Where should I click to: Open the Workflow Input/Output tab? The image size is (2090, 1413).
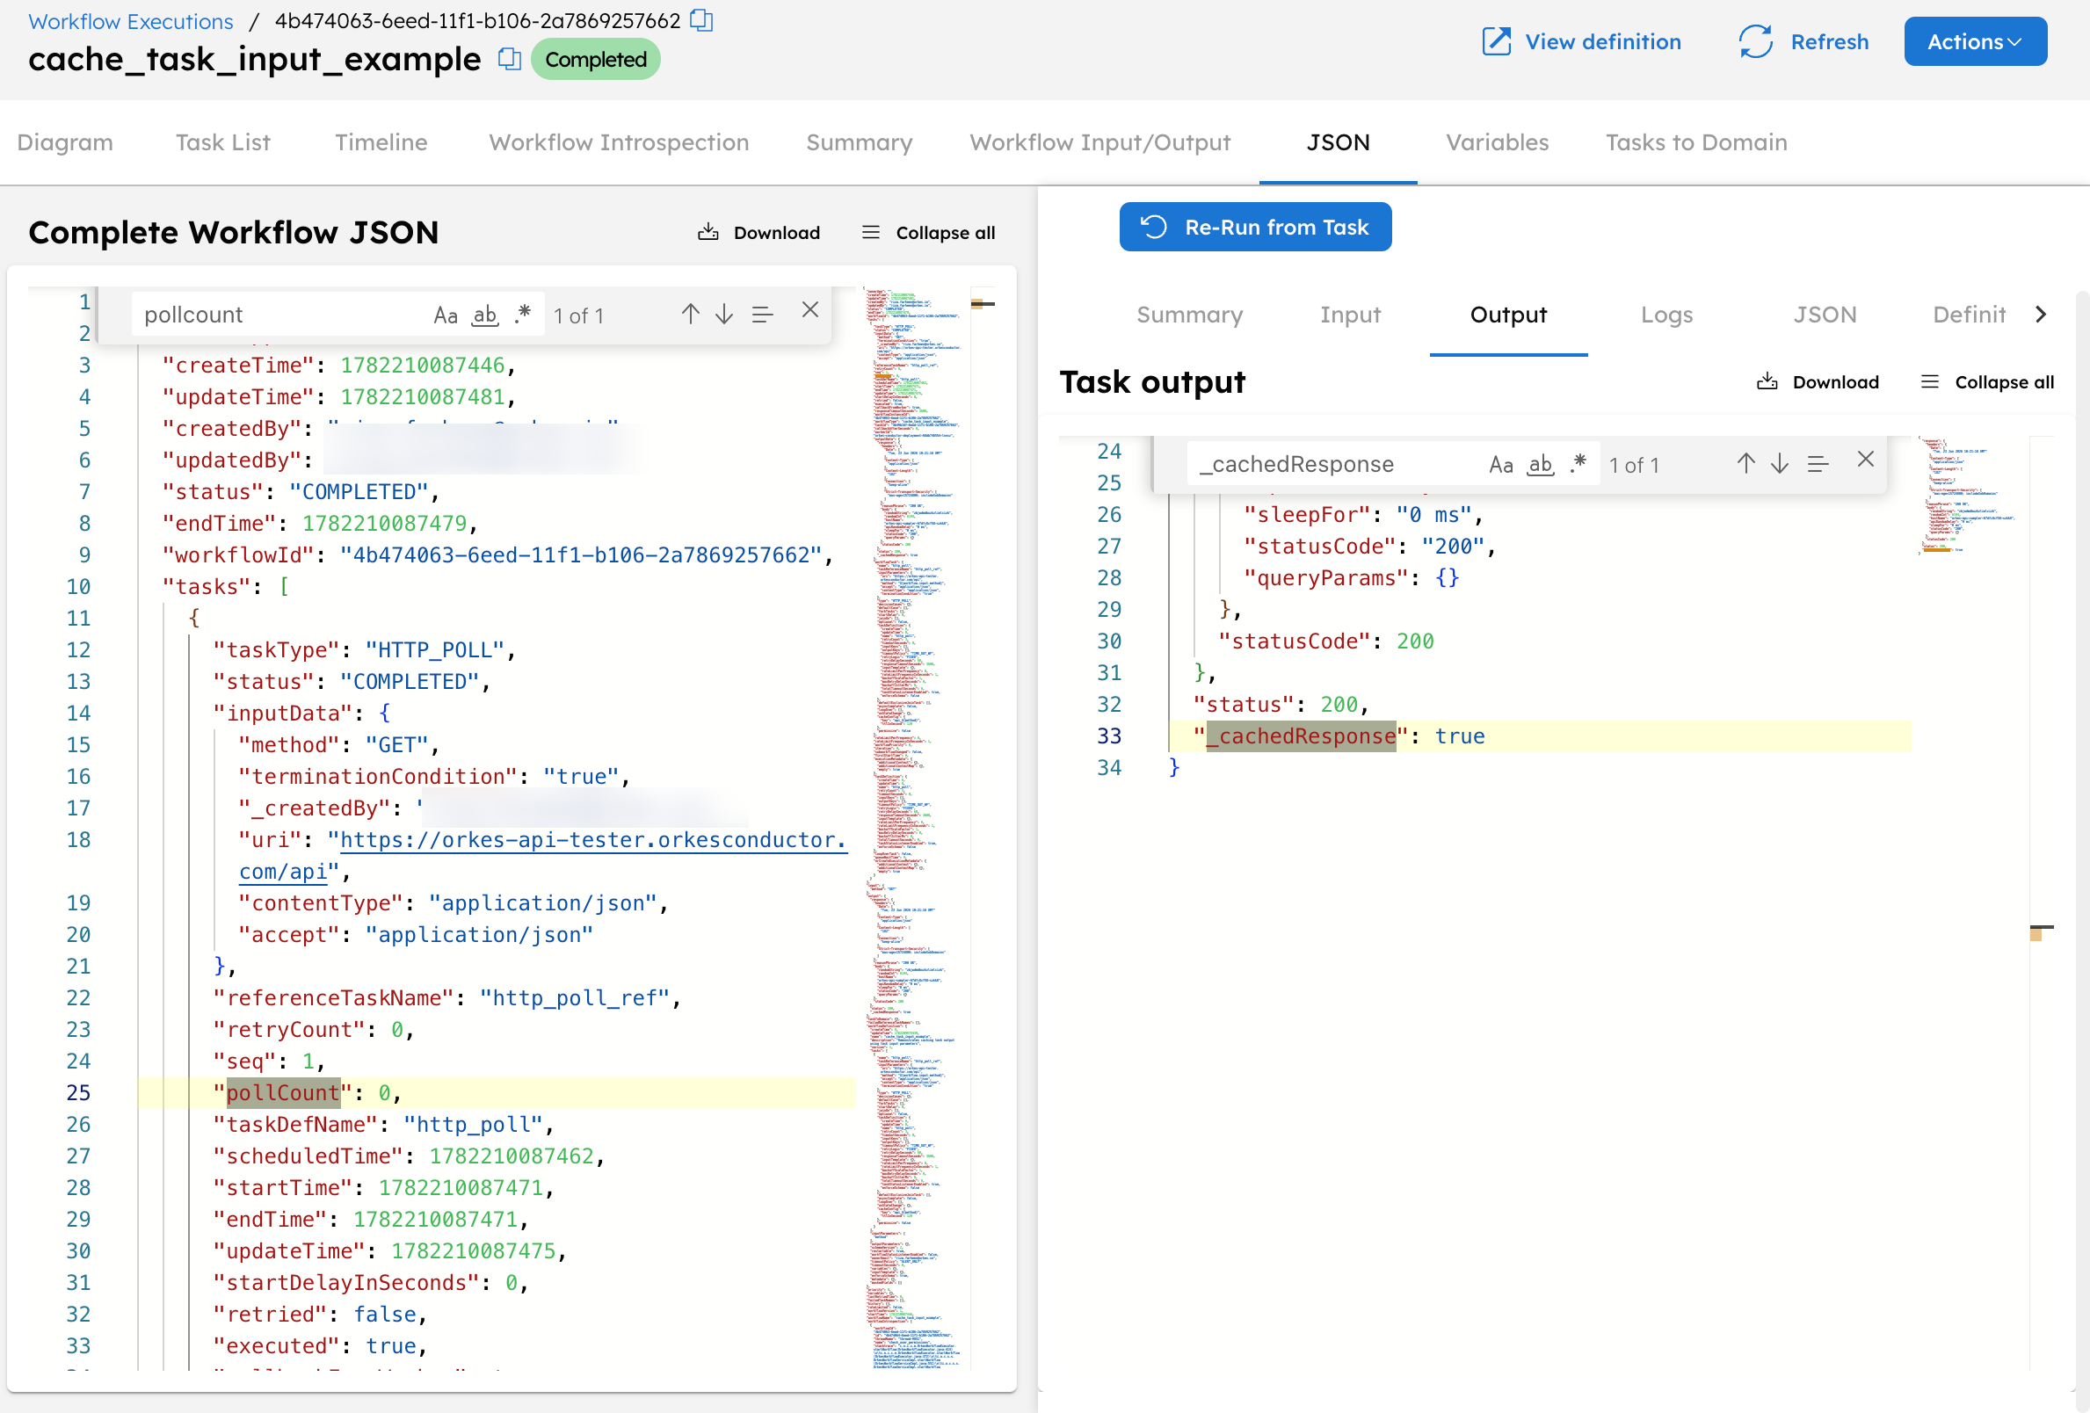click(x=1099, y=142)
